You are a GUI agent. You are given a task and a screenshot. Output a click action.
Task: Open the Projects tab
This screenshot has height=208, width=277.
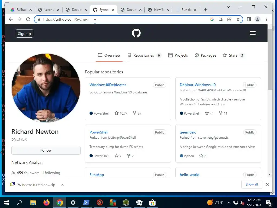pyautogui.click(x=178, y=55)
